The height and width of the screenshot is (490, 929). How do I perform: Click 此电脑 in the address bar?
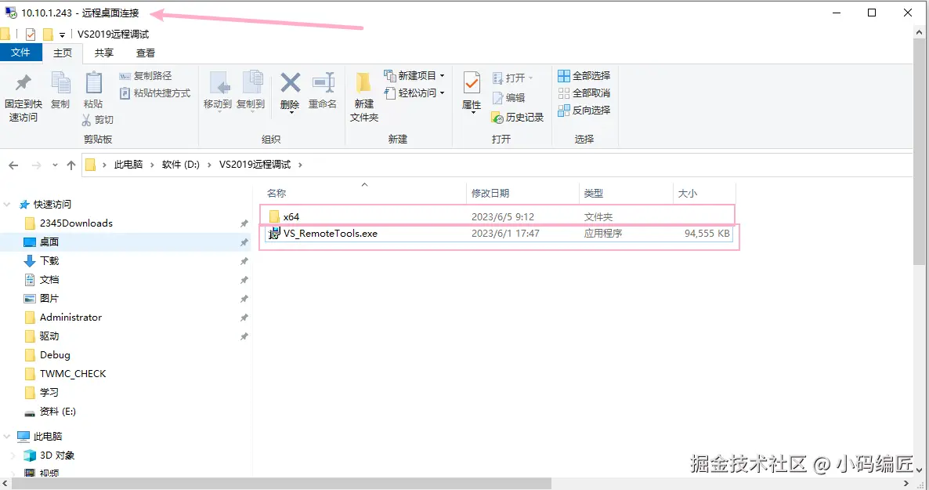click(128, 165)
